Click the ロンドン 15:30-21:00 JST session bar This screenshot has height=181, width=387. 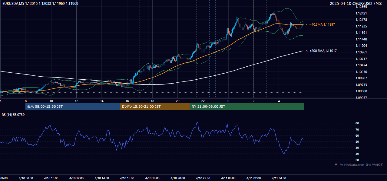pyautogui.click(x=155, y=106)
